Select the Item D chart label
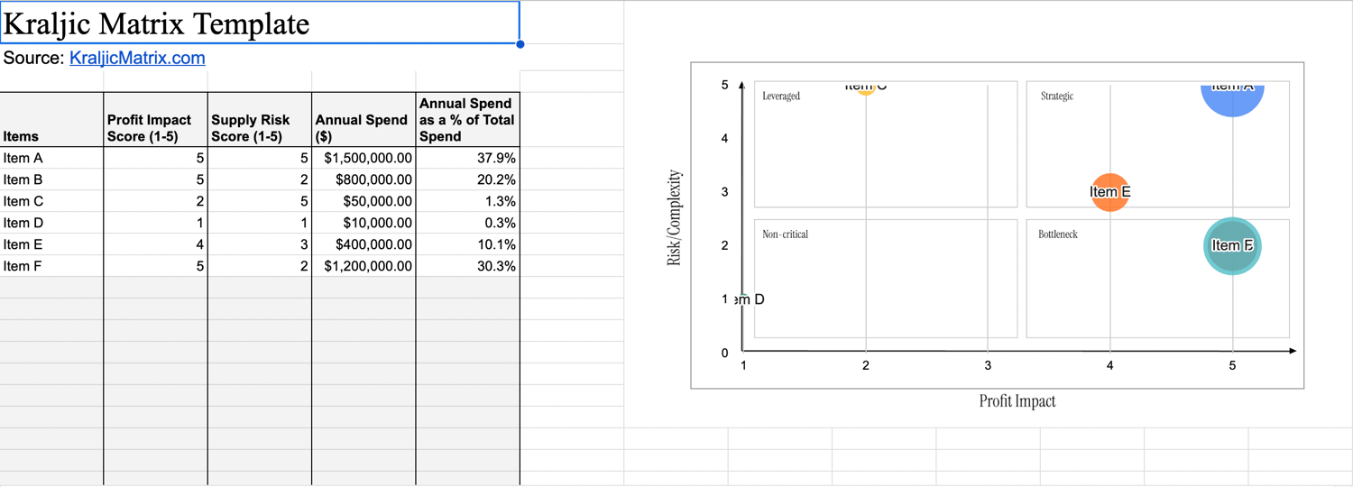Screen dimensions: 1353x487 coord(748,299)
